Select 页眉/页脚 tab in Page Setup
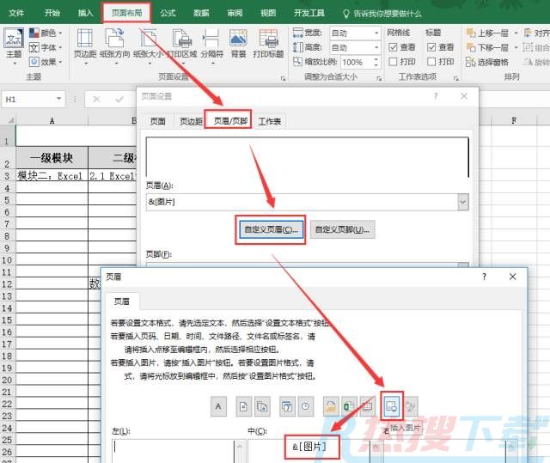The height and width of the screenshot is (463, 550). coord(230,121)
